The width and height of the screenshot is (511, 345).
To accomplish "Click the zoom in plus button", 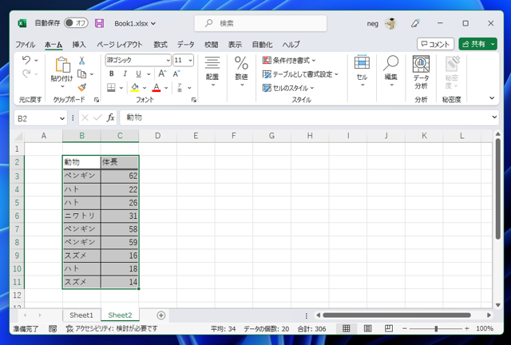I will point(467,329).
